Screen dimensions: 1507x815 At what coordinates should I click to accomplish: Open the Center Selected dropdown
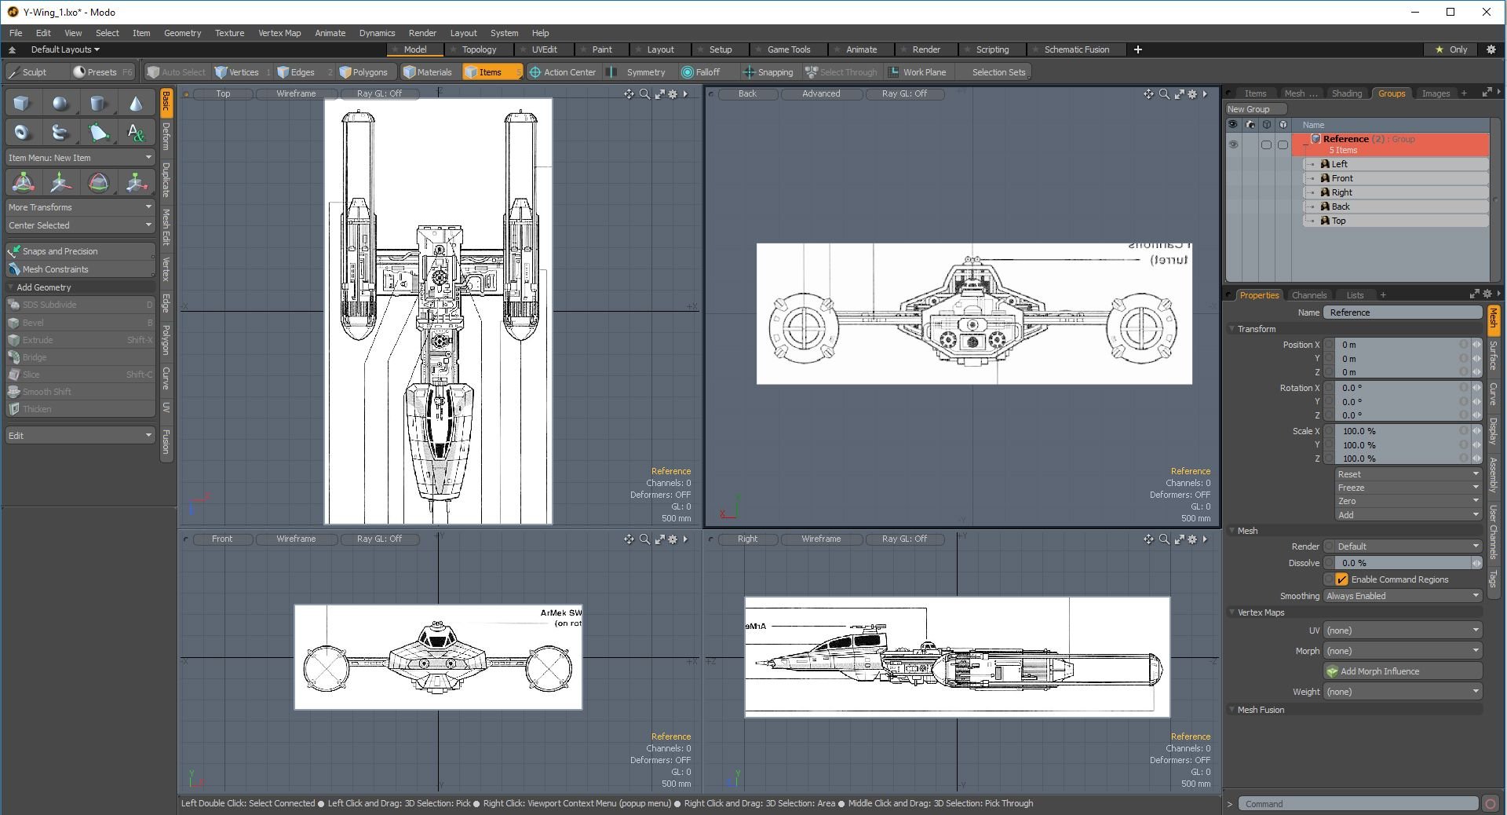click(x=79, y=225)
